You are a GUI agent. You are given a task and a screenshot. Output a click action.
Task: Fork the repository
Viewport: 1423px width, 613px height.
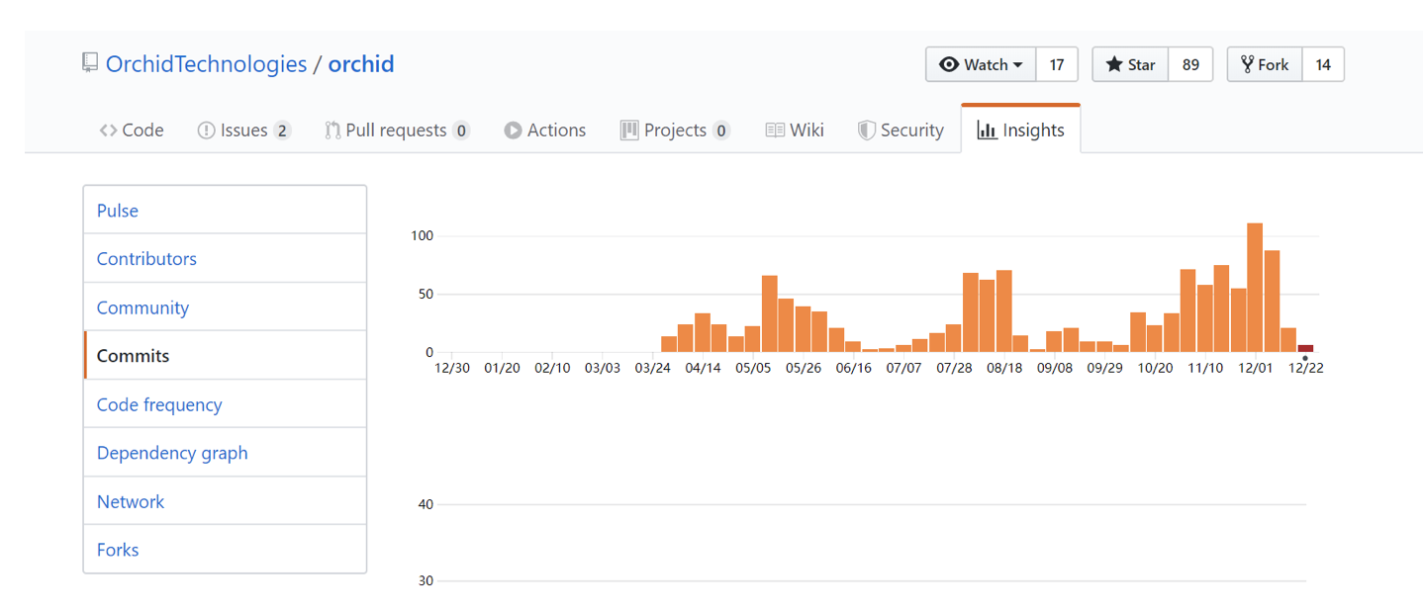1265,64
